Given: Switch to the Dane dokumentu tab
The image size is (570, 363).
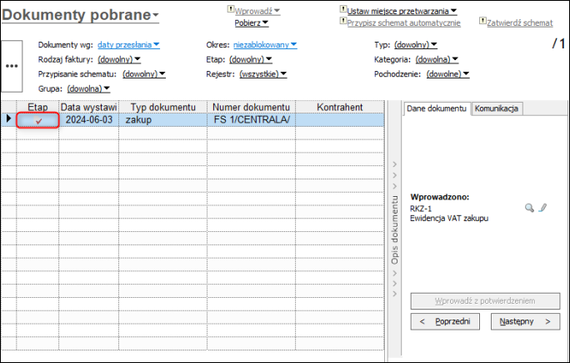Looking at the screenshot, I should click(x=437, y=108).
